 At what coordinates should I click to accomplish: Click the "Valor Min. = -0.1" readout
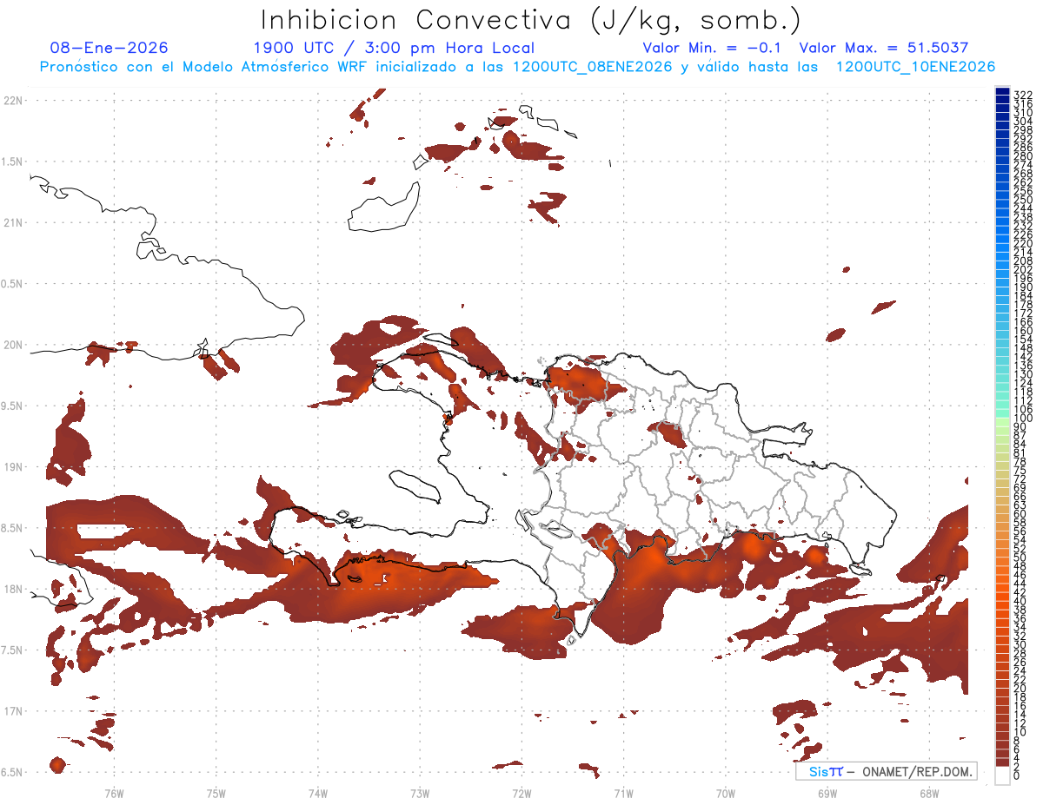point(714,48)
